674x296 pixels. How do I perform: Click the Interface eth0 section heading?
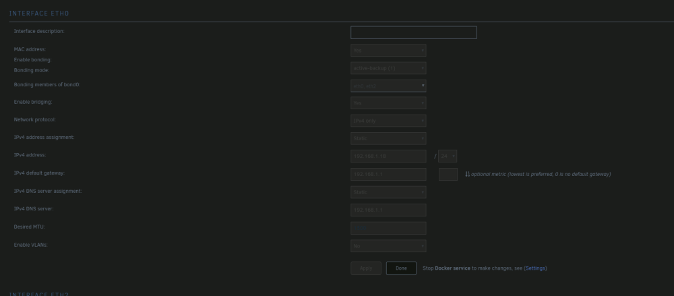pyautogui.click(x=39, y=13)
